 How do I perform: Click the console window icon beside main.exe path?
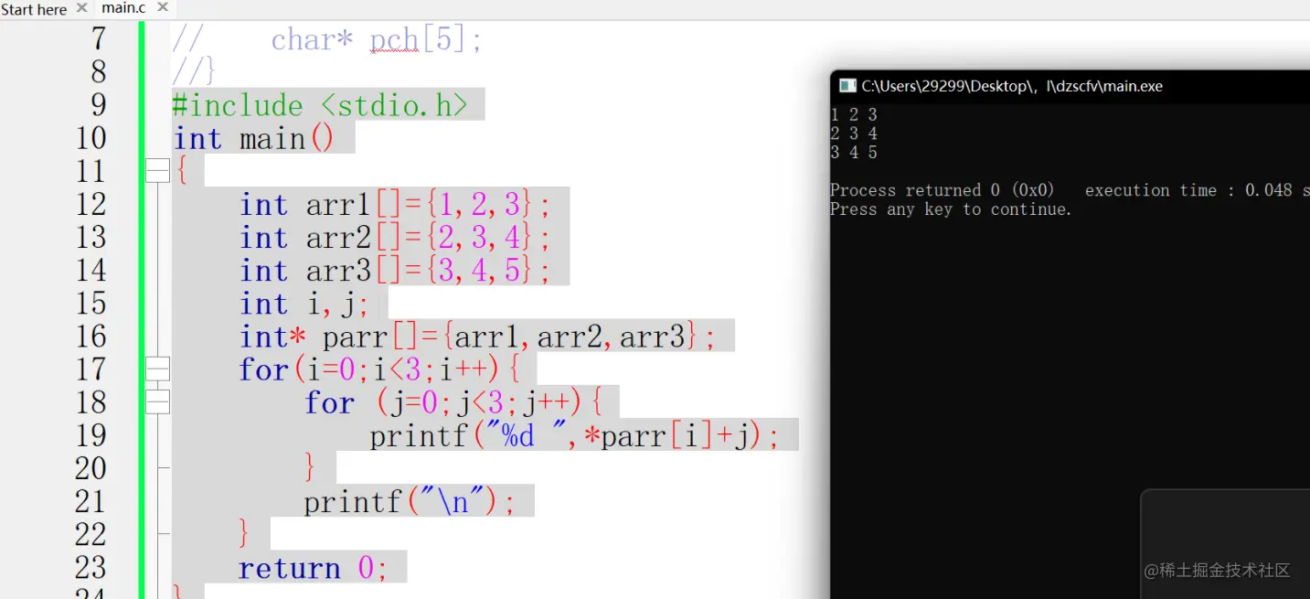(x=847, y=86)
